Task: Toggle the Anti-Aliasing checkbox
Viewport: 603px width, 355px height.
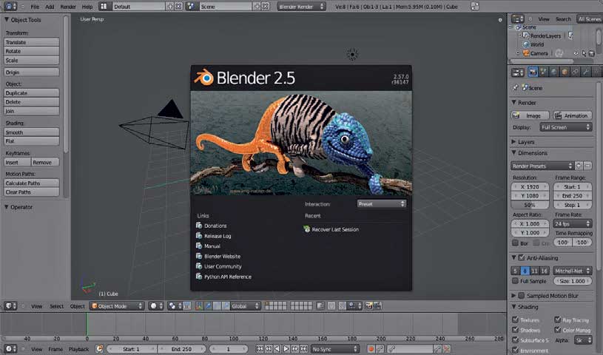Action: click(x=522, y=257)
